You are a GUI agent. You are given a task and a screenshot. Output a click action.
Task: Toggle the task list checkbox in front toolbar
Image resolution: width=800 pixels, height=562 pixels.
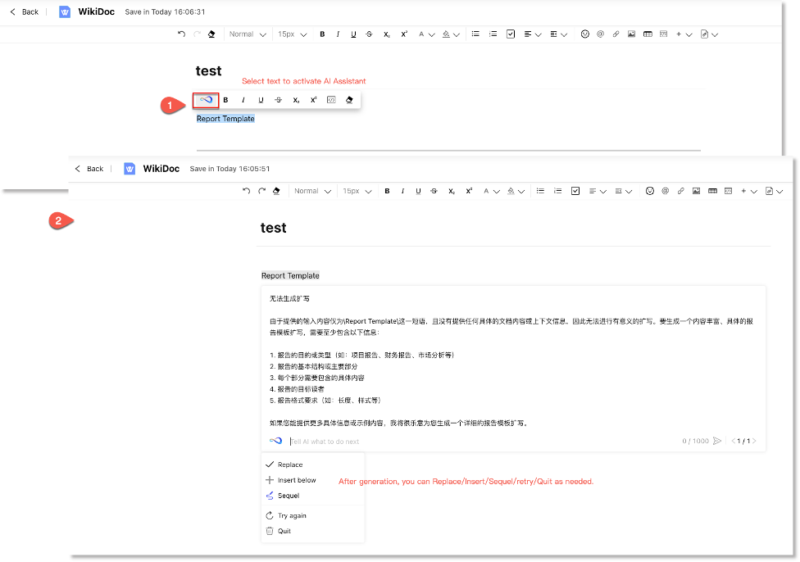click(575, 191)
